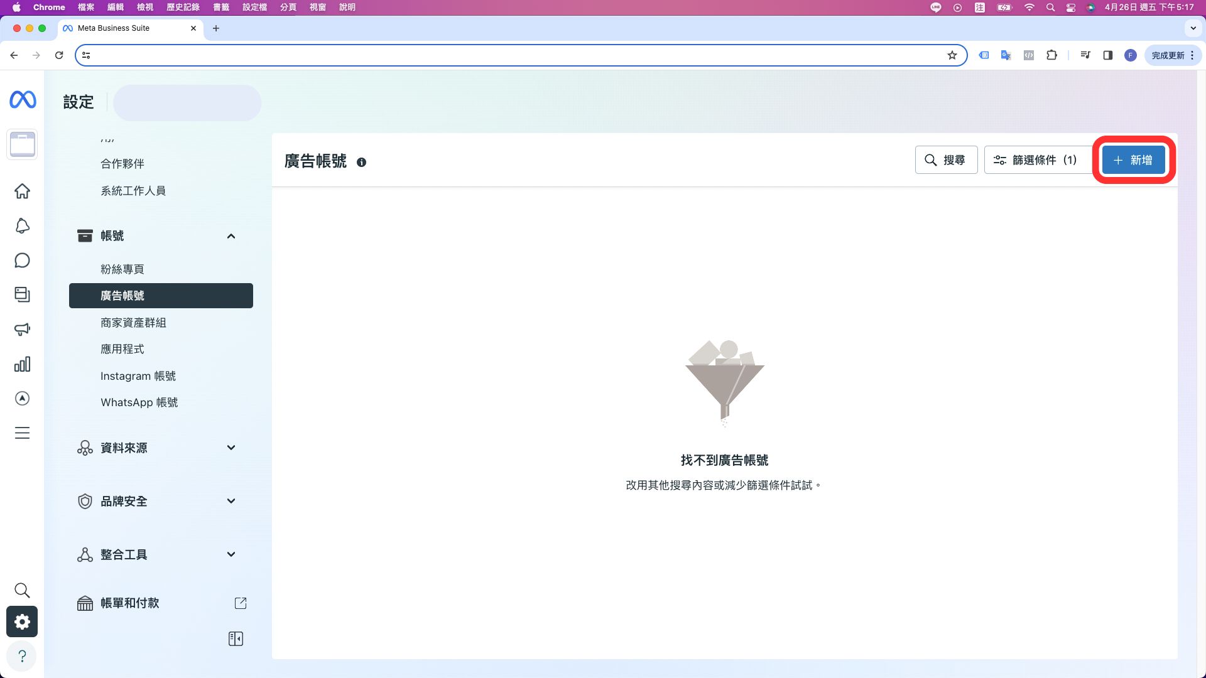Image resolution: width=1206 pixels, height=678 pixels.
Task: Bookmark page with star icon
Action: pos(952,55)
